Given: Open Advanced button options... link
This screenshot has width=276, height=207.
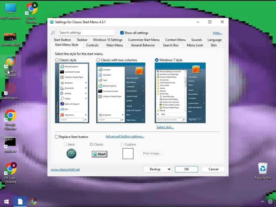Looking at the screenshot, I should coord(125,136).
